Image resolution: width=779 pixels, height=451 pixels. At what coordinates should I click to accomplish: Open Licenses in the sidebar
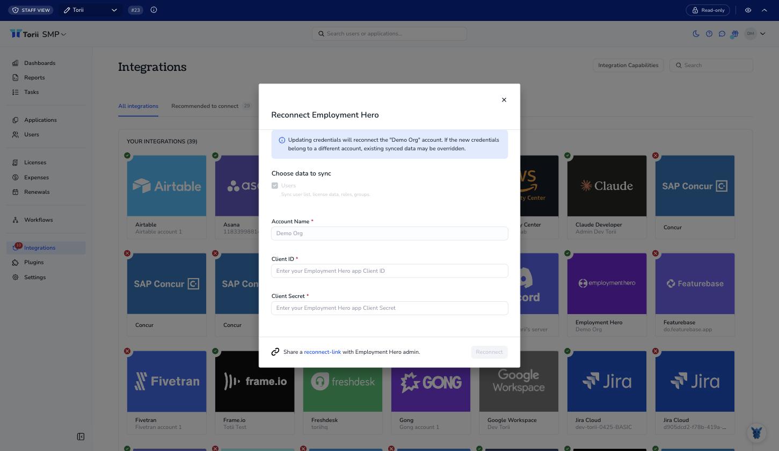click(x=46, y=163)
